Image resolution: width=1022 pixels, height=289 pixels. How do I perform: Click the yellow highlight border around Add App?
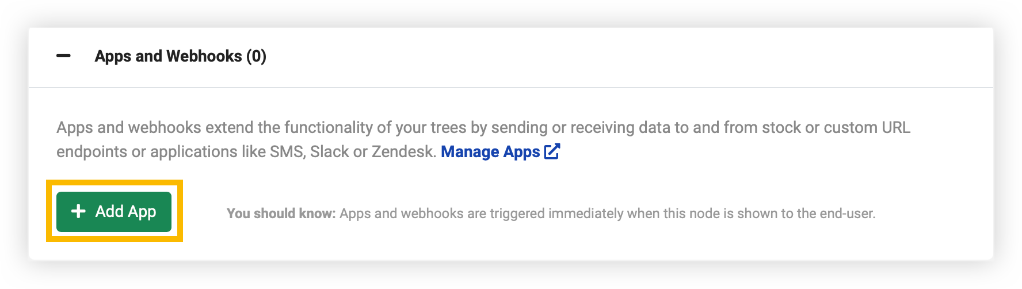tap(115, 182)
